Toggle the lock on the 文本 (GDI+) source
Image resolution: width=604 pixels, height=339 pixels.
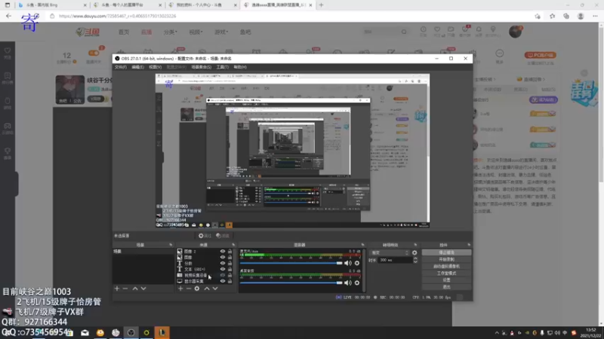(x=230, y=269)
